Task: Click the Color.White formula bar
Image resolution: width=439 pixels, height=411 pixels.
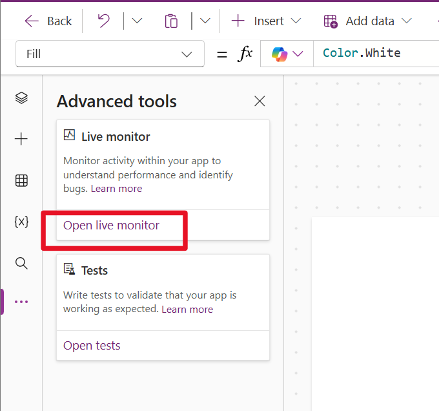Action: click(376, 54)
